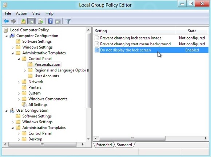Click the policy icon beside Prevent changing start menu background
The image size is (211, 157).
97,44
